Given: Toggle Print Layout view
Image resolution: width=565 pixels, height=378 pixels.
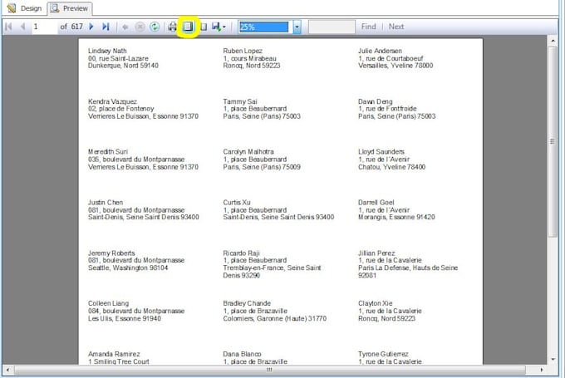Looking at the screenshot, I should 188,27.
